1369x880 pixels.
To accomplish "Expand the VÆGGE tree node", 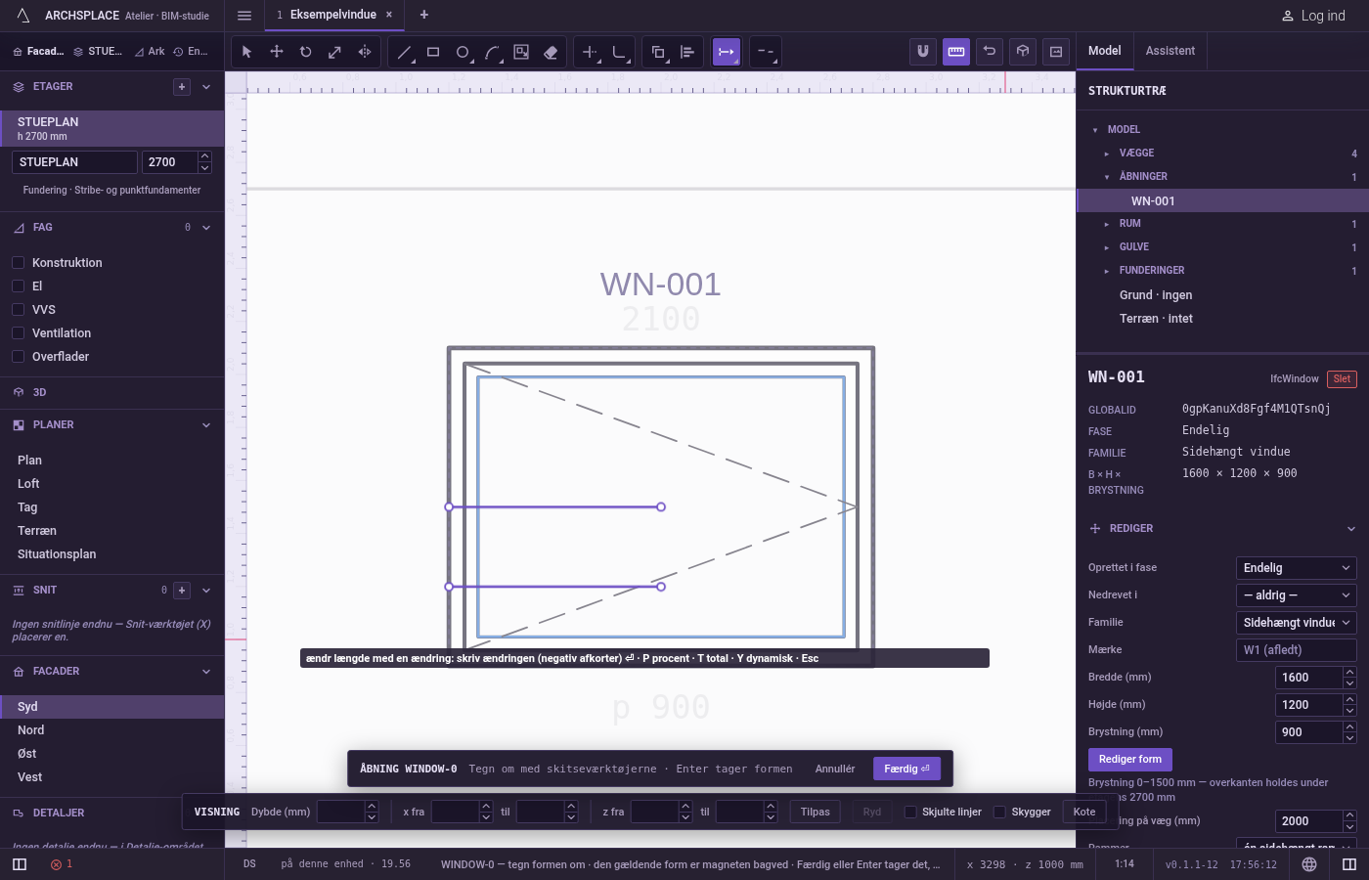I will click(1107, 154).
